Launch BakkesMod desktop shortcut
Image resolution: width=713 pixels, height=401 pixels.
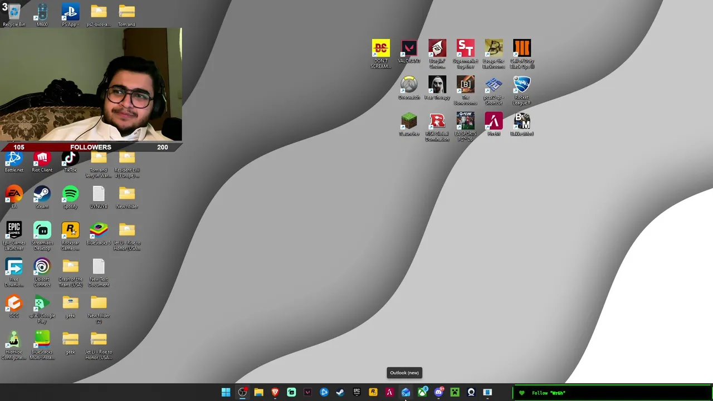point(522,124)
